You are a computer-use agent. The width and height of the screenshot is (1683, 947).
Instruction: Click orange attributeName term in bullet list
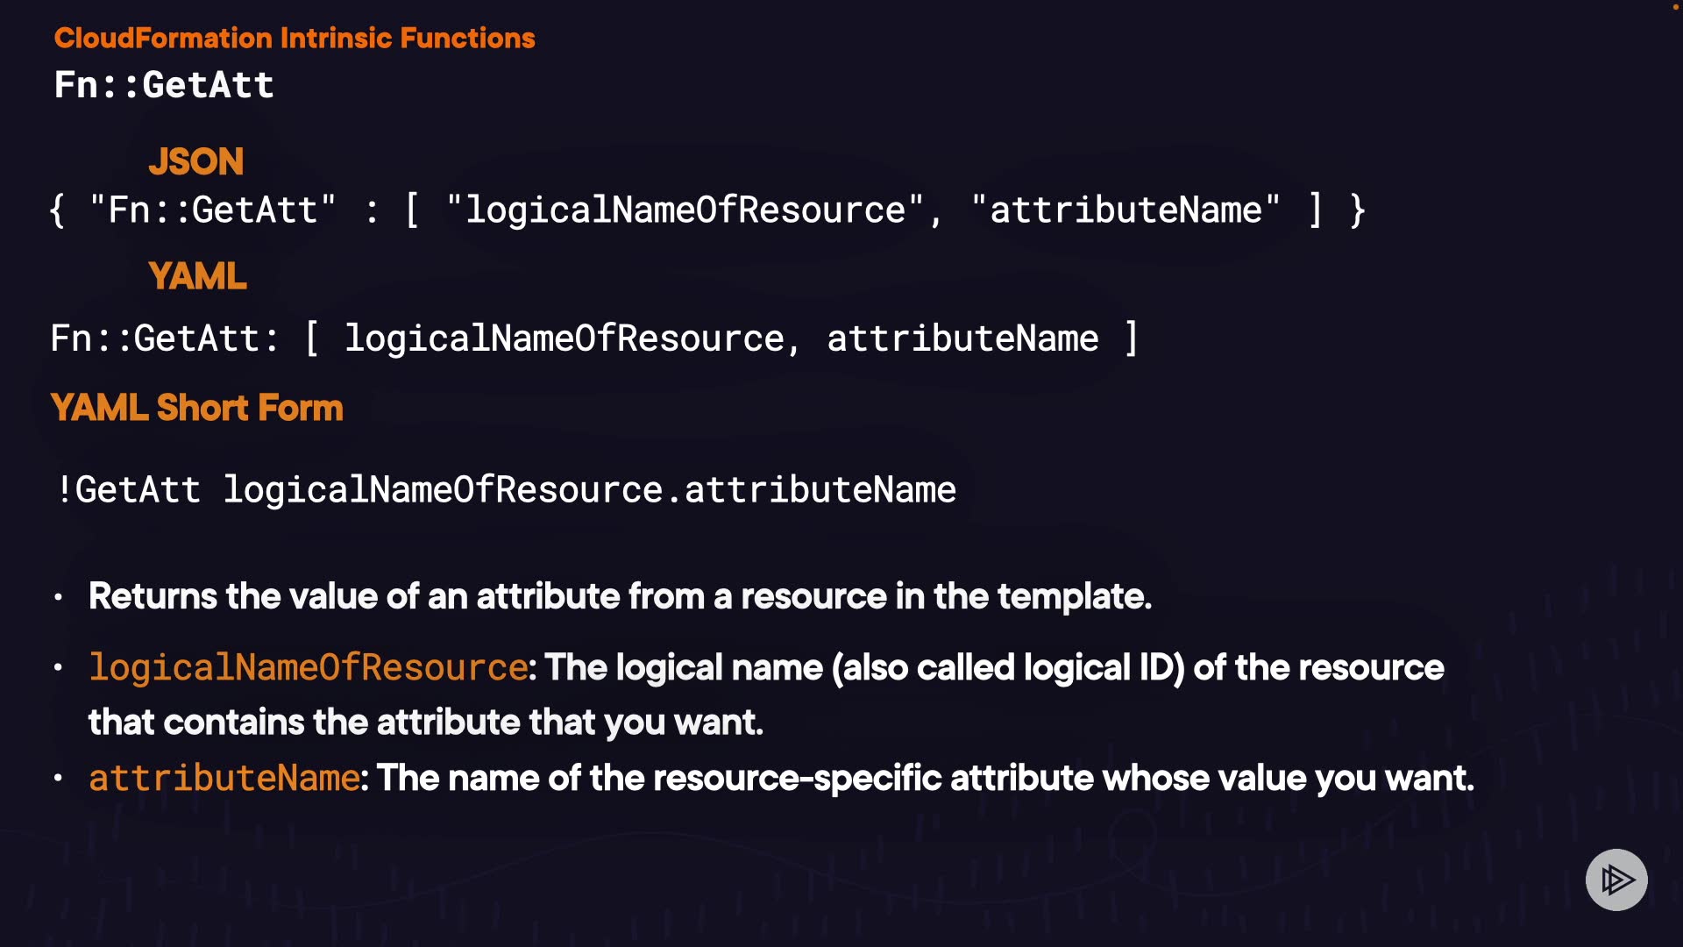224,779
